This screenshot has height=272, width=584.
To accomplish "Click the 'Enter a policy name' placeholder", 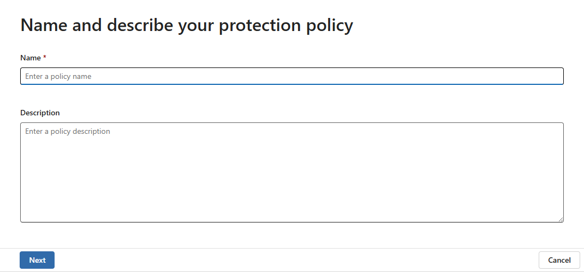I will [x=58, y=77].
